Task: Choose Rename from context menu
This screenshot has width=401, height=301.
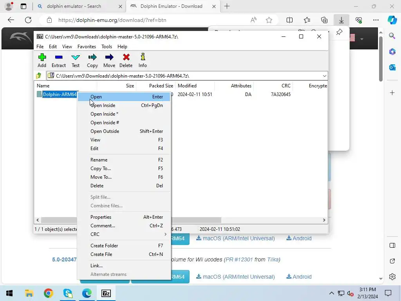Action: click(x=124, y=160)
